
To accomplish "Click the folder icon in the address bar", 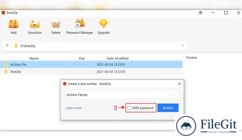I will coord(16,46).
